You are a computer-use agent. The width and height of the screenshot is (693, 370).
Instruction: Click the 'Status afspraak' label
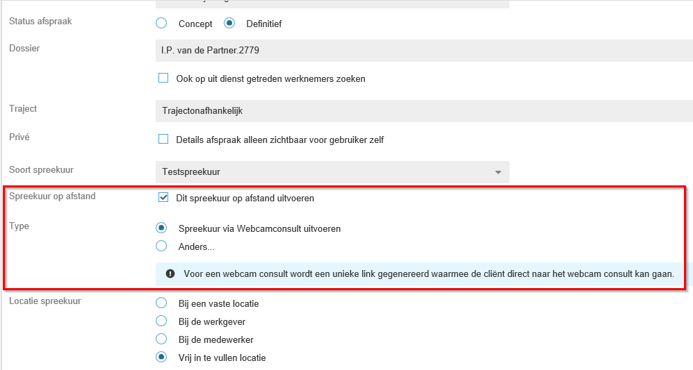pos(40,22)
